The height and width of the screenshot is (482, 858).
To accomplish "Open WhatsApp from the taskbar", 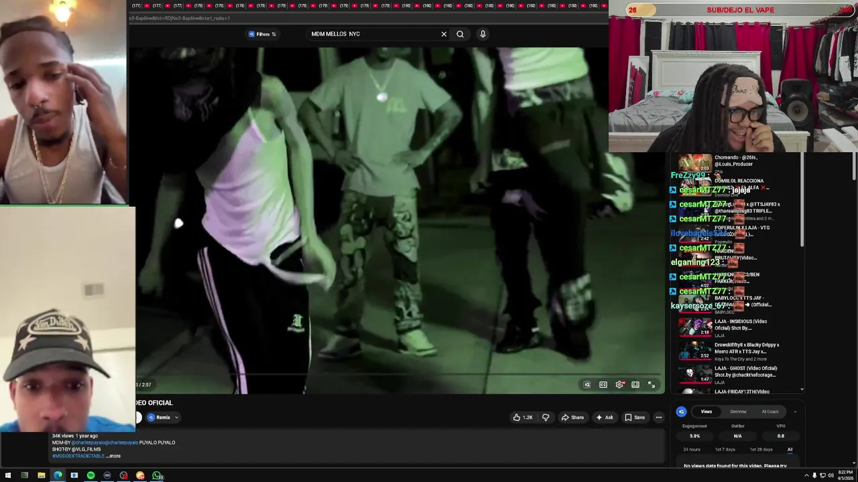I will [x=157, y=476].
